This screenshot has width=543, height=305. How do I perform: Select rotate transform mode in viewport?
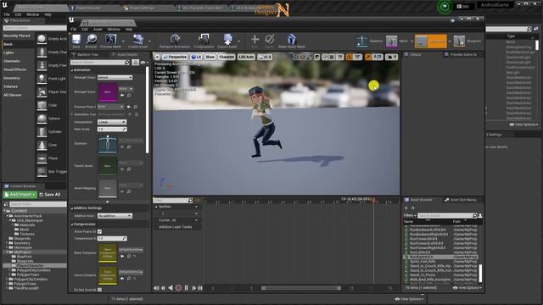[302, 57]
